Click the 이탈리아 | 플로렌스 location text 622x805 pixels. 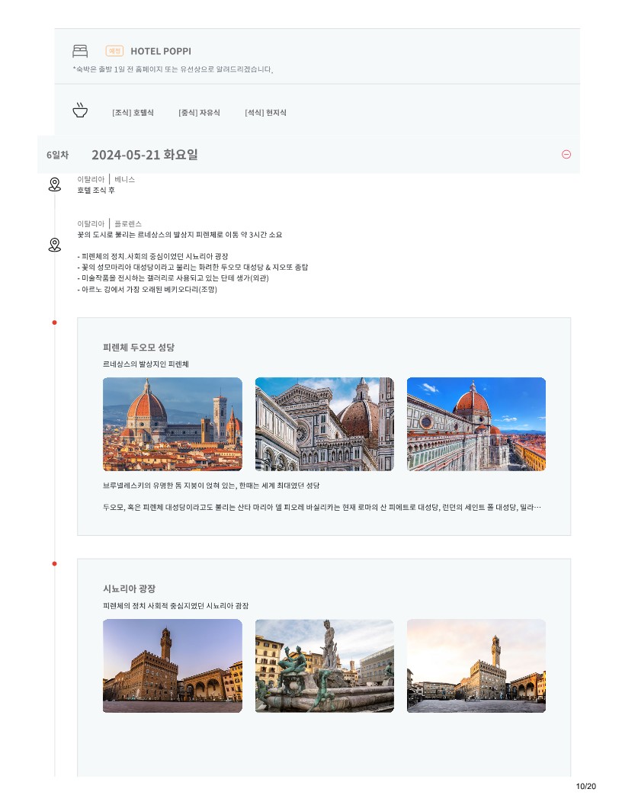[x=109, y=223]
